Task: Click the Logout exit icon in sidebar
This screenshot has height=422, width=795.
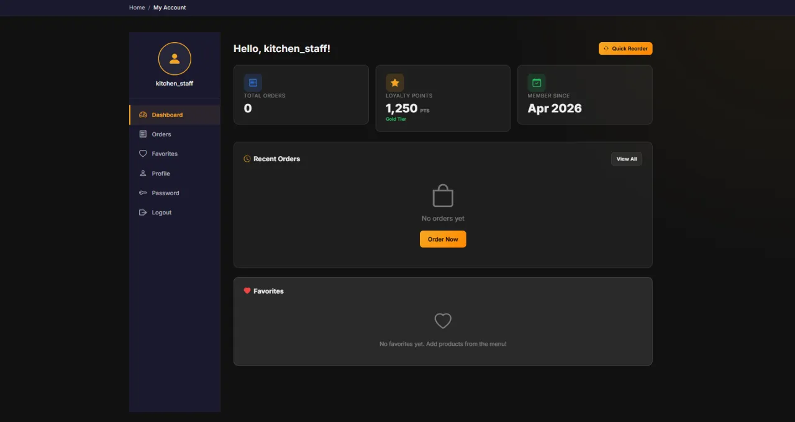Action: 143,213
